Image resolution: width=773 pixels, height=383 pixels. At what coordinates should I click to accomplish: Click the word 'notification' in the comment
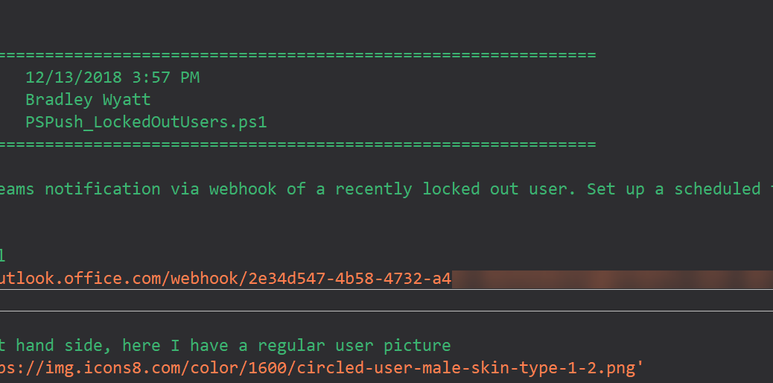[x=103, y=189]
